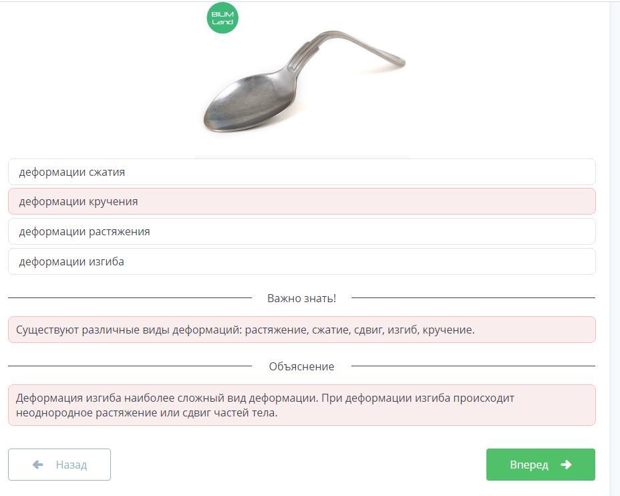The image size is (620, 496).
Task: Click the right arrow icon in the Вперед button
Action: [x=566, y=465]
